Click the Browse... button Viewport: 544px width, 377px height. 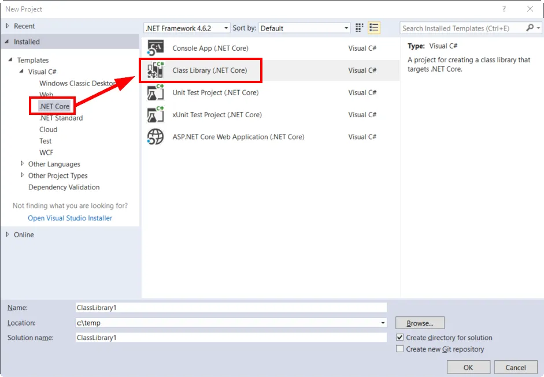click(x=420, y=323)
